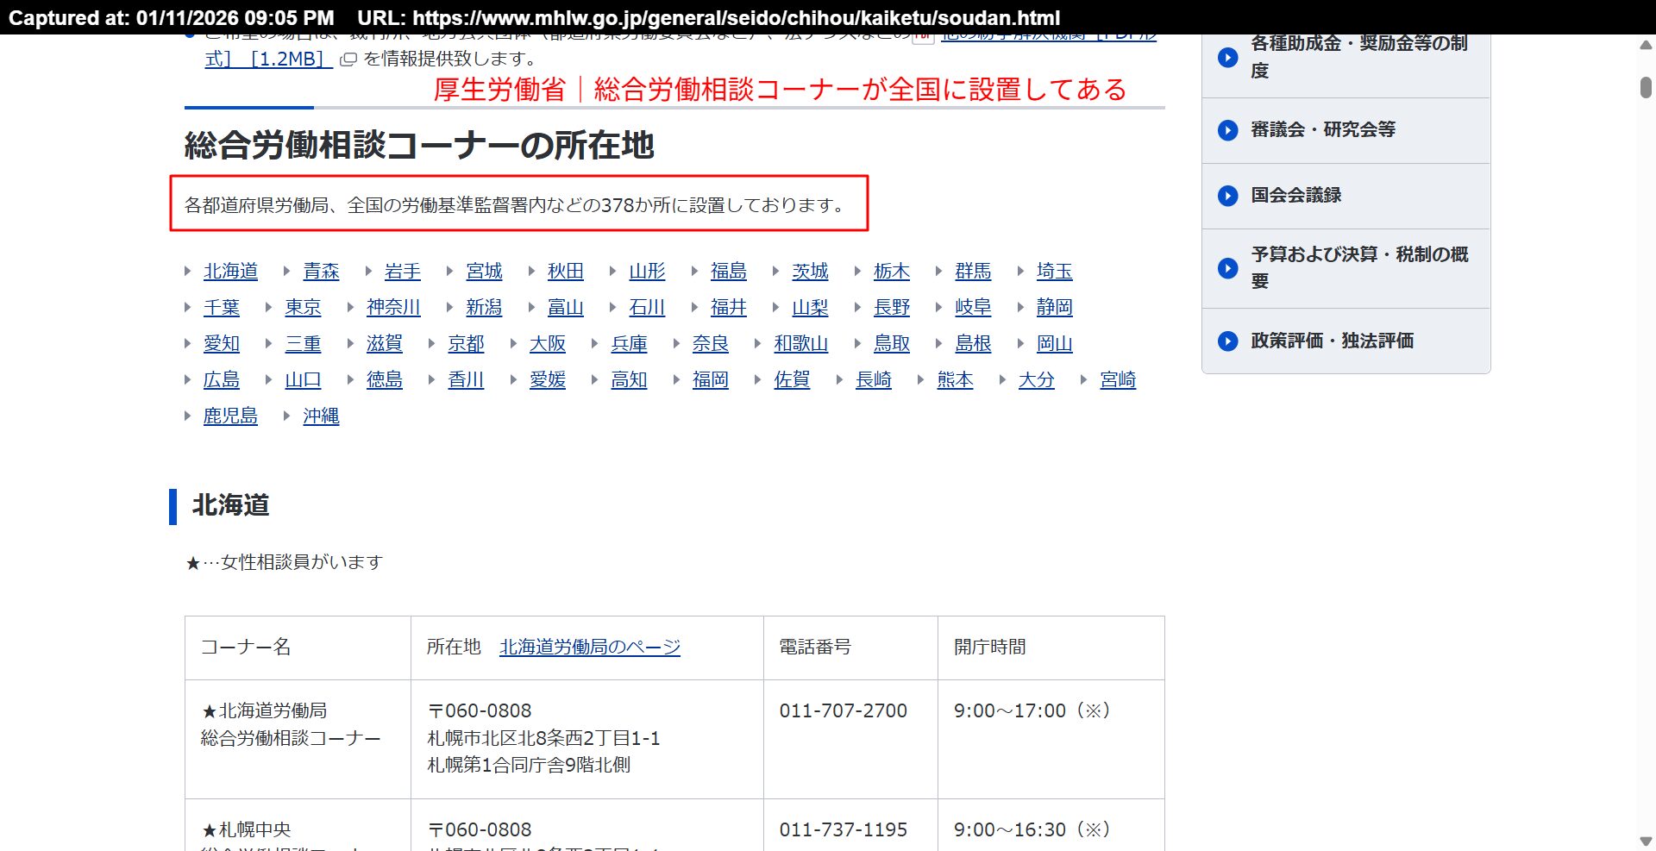Viewport: 1656px width, 851px height.
Task: Click the ★北海道労働局 corner name cell
Action: coord(298,739)
